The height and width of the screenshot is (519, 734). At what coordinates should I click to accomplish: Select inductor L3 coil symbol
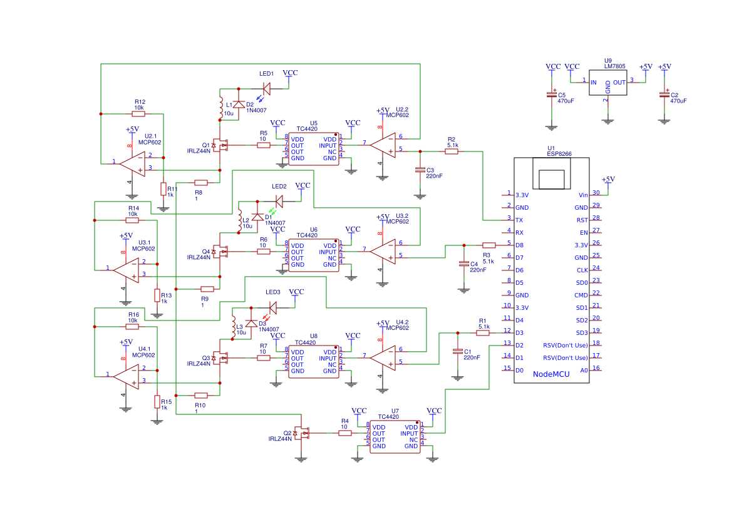click(x=233, y=327)
